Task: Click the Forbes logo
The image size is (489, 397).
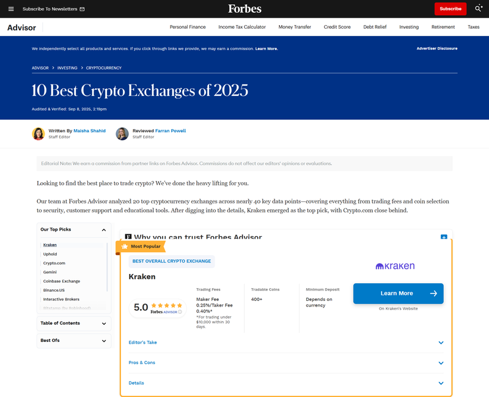Action: point(244,9)
